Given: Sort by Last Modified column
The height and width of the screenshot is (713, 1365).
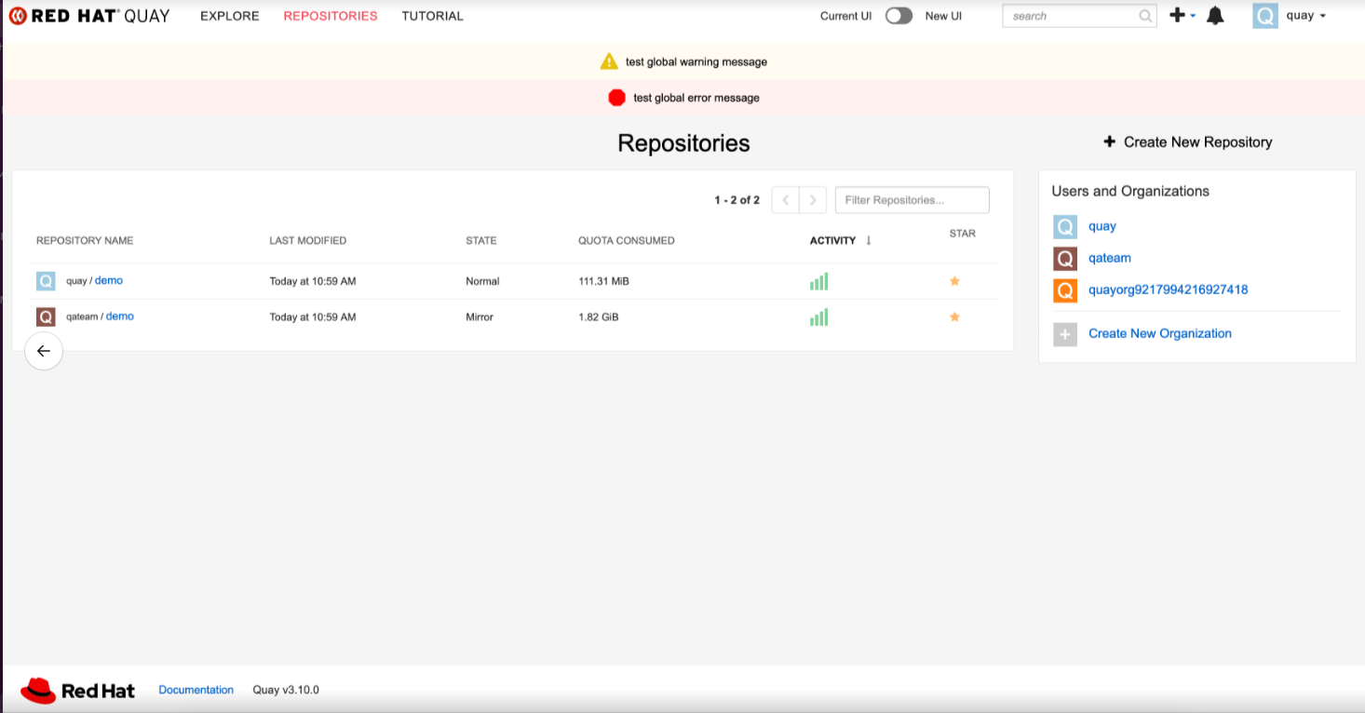Looking at the screenshot, I should point(308,240).
